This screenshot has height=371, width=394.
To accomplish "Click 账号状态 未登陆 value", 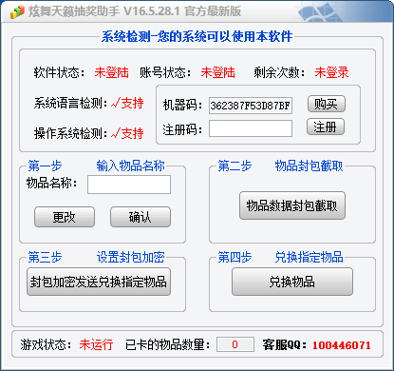I will point(217,72).
